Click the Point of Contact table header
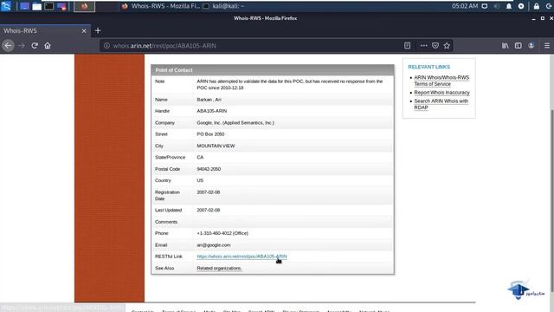Screen dimensions: 554x312 coord(273,70)
